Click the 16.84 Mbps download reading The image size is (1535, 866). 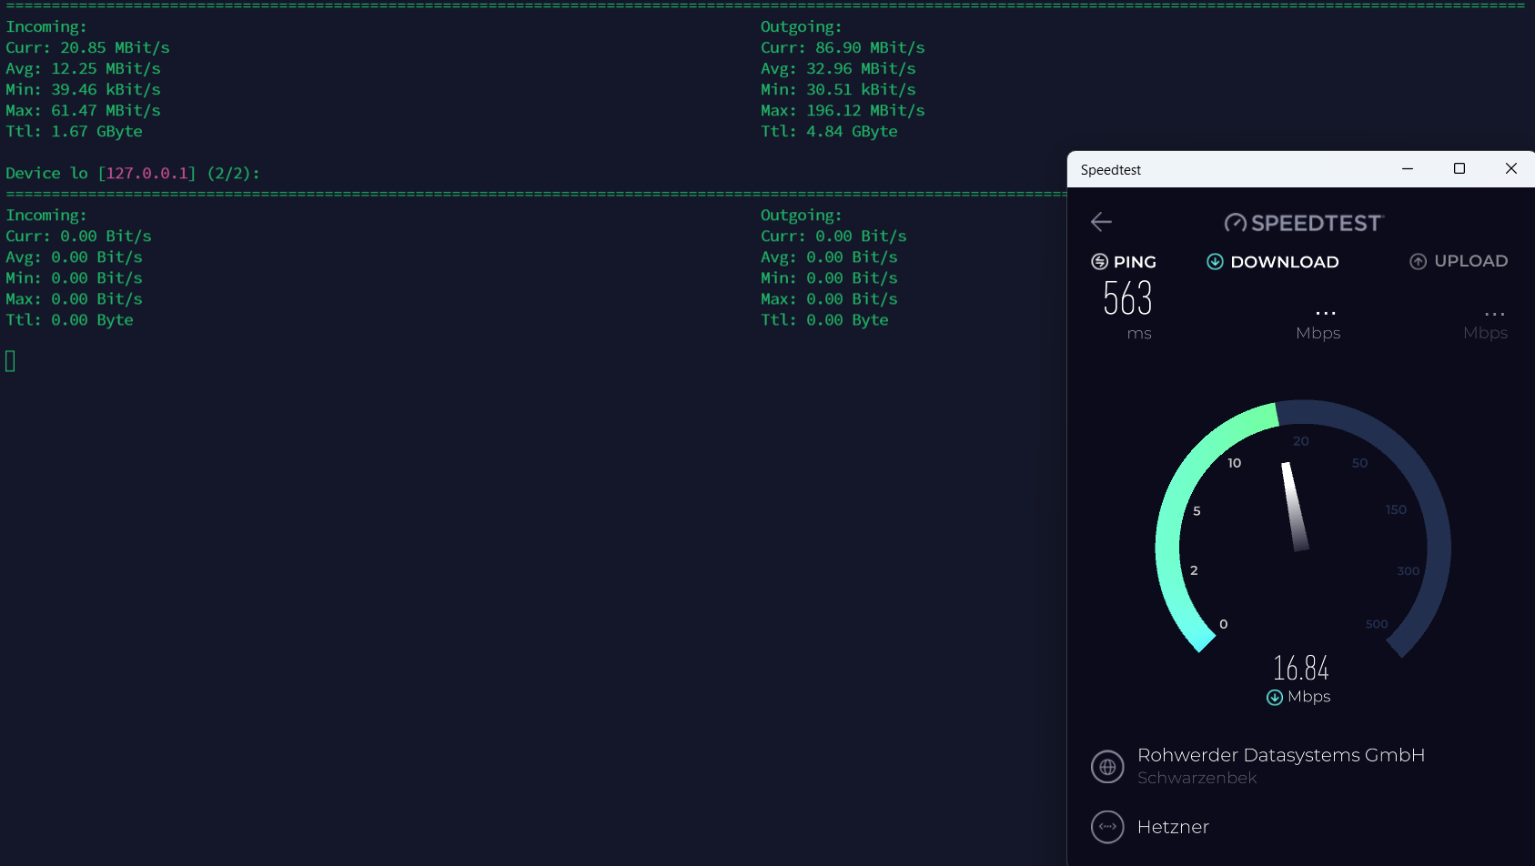tap(1300, 669)
